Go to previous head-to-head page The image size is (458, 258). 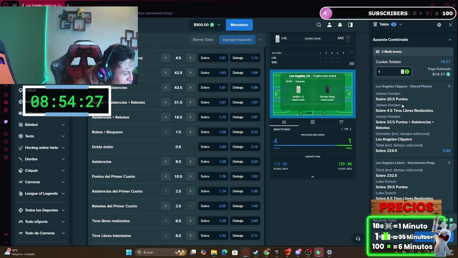[342, 129]
